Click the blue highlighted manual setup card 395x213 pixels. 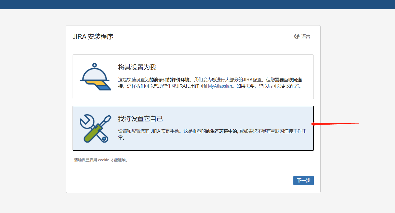(193, 128)
